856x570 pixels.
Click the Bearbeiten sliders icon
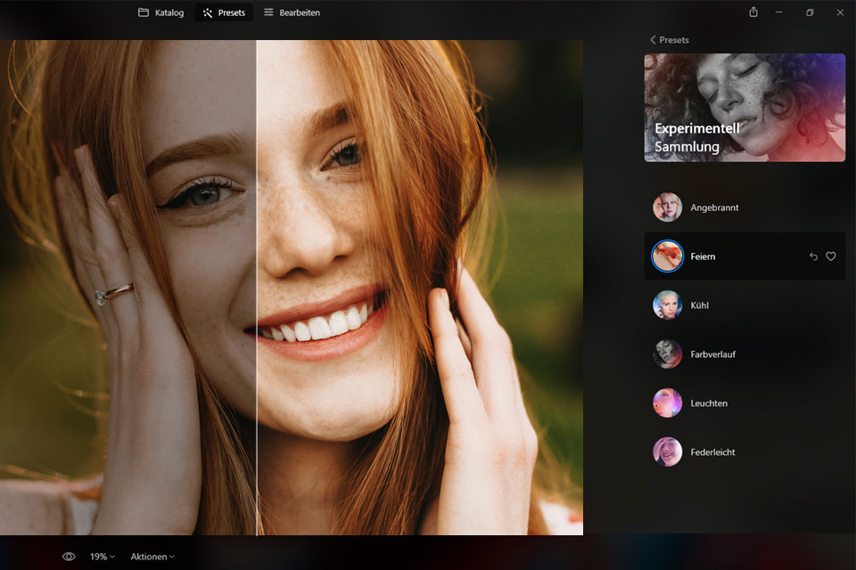point(268,13)
